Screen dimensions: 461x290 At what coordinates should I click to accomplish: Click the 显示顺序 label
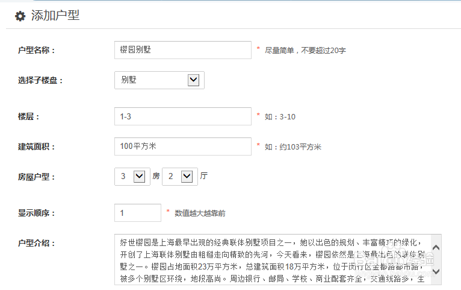point(37,213)
